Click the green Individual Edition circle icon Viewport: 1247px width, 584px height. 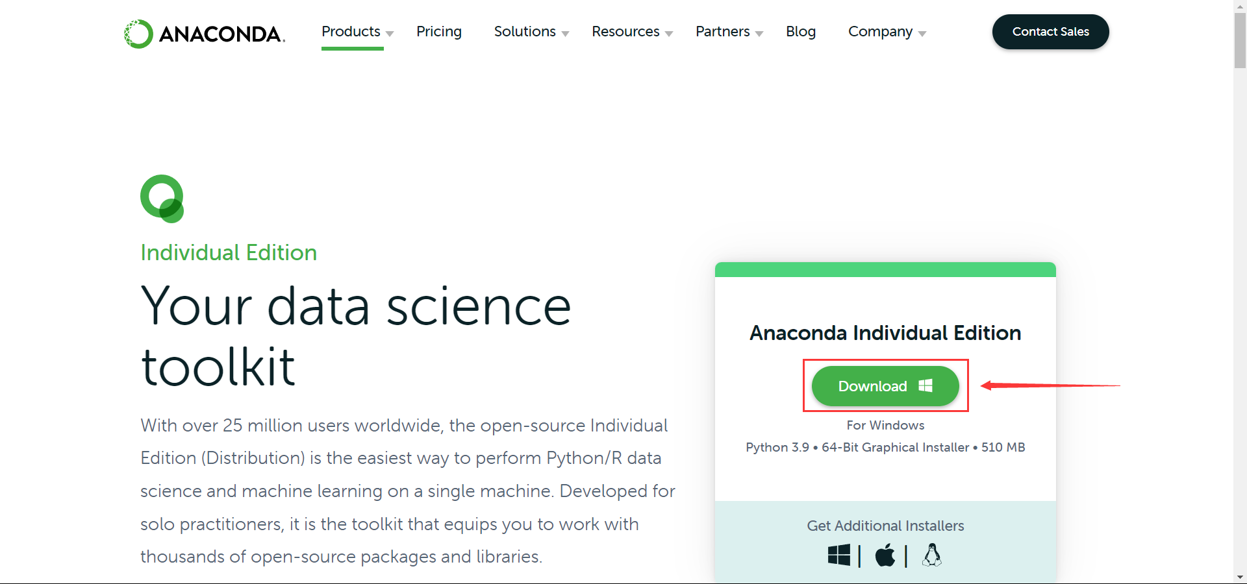click(162, 199)
